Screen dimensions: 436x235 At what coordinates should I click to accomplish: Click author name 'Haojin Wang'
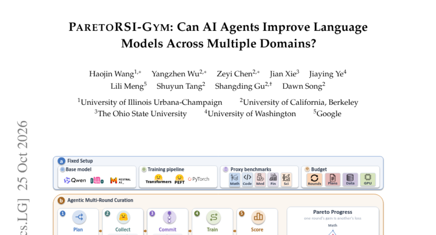(x=112, y=74)
